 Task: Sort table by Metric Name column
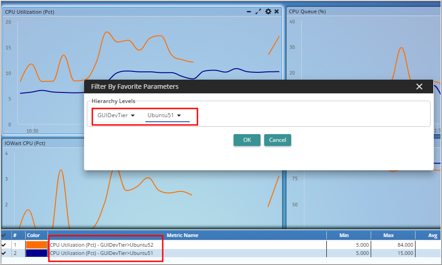182,235
